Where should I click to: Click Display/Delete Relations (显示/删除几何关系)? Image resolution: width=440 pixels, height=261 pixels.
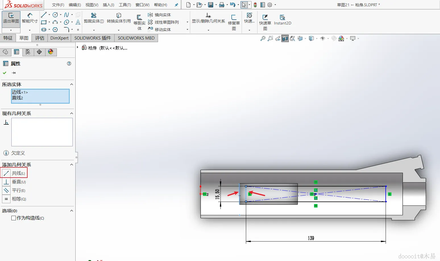208,18
